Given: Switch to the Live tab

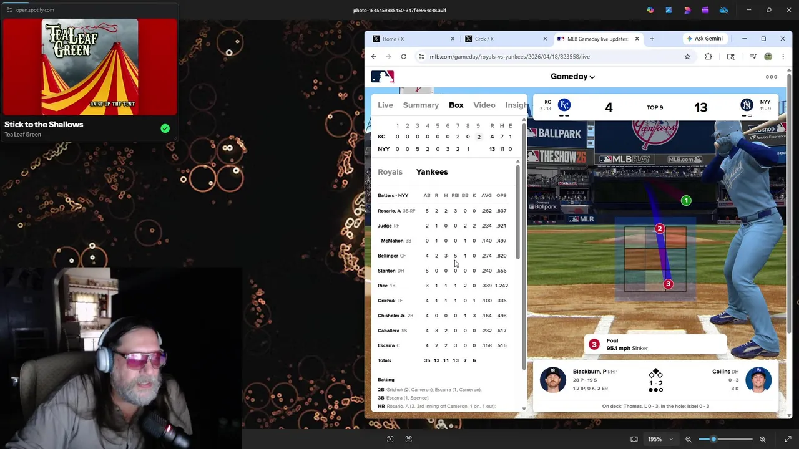Looking at the screenshot, I should coord(385,105).
